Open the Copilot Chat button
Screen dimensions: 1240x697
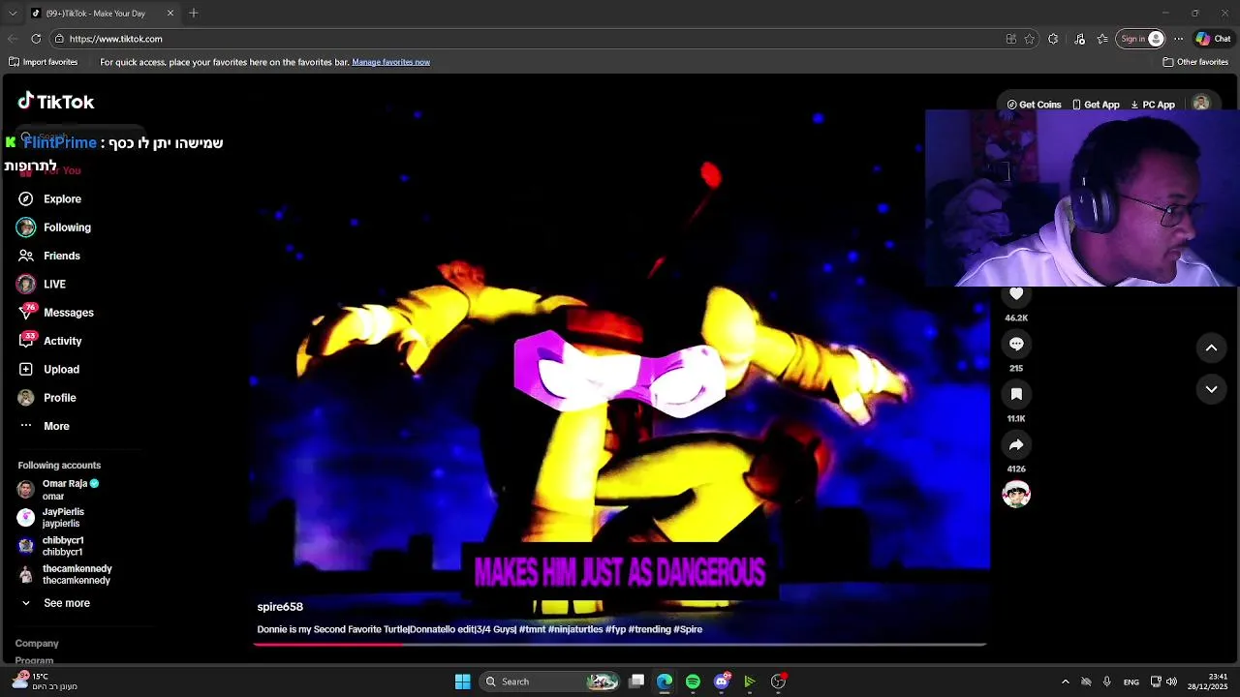[x=1213, y=39]
